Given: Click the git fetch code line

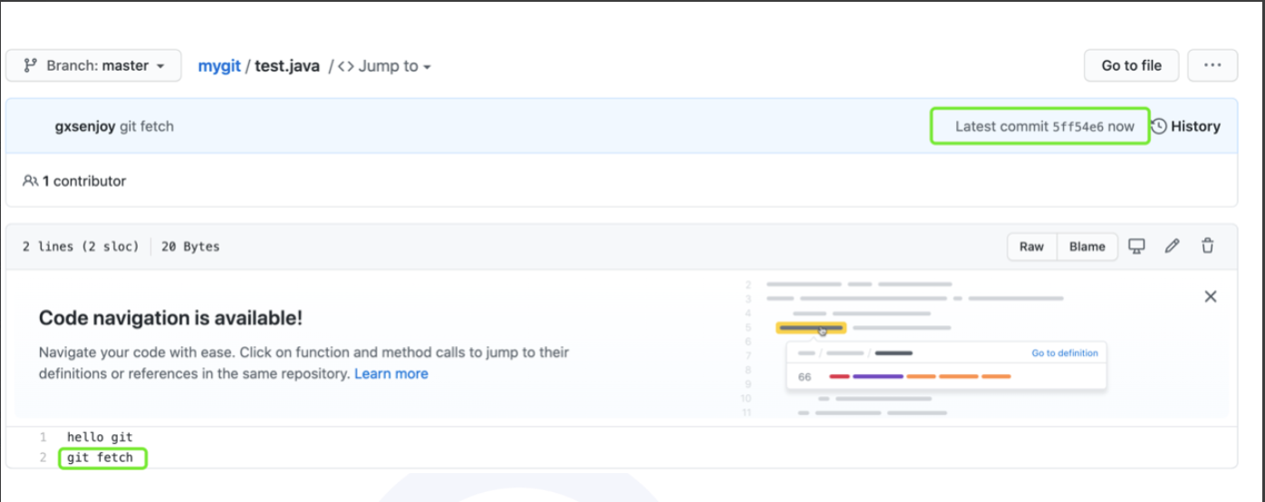Looking at the screenshot, I should [x=100, y=458].
